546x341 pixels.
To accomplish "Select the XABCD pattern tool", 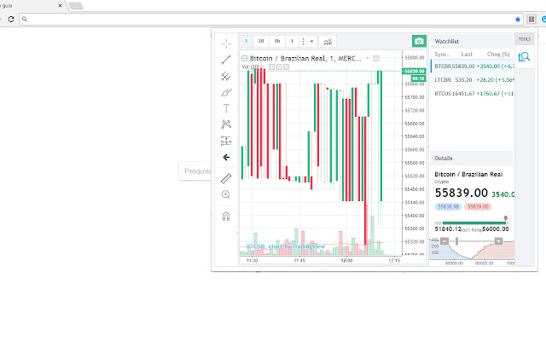I will point(226,124).
